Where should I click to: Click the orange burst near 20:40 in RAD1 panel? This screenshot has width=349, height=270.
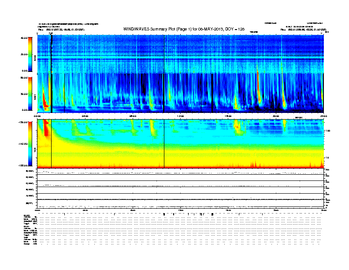[x=283, y=98]
